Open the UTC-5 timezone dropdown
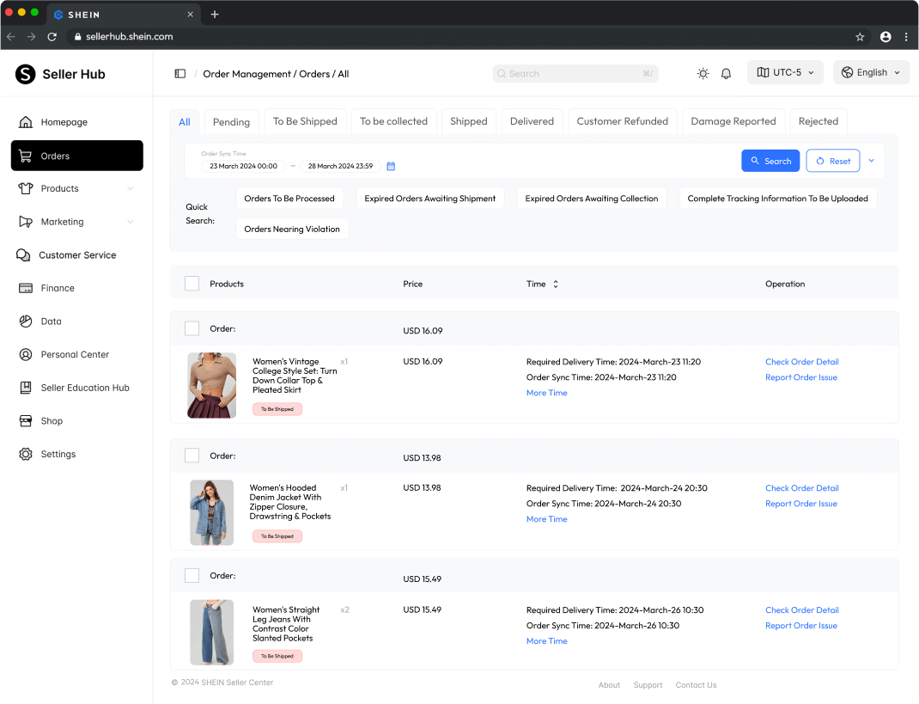Viewport: 919px width, 704px height. click(x=784, y=72)
